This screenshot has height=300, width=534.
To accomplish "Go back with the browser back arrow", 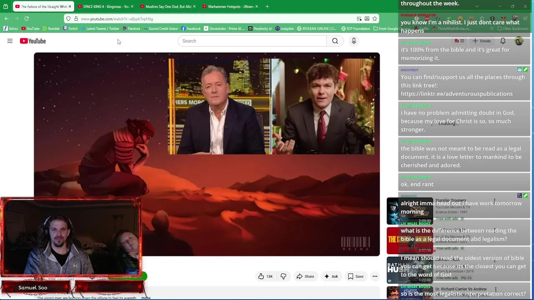I will click(x=7, y=19).
